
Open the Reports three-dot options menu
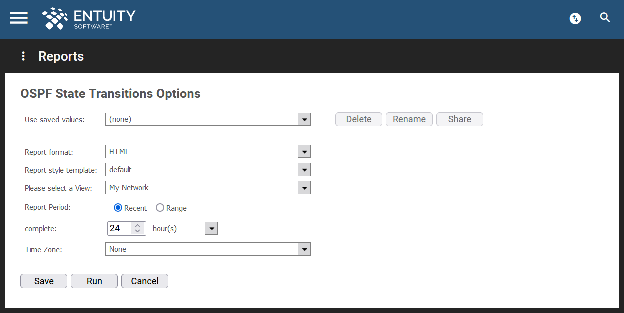[x=23, y=56]
